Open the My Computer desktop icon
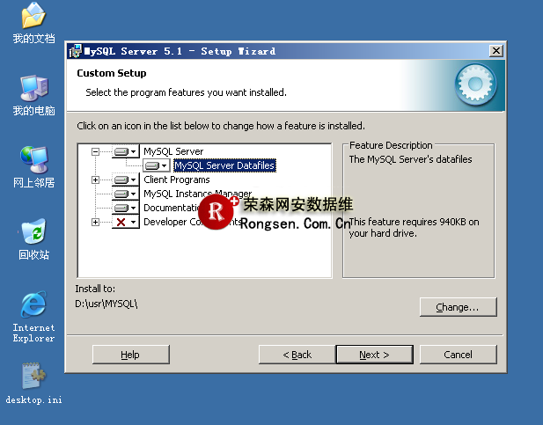 click(33, 88)
